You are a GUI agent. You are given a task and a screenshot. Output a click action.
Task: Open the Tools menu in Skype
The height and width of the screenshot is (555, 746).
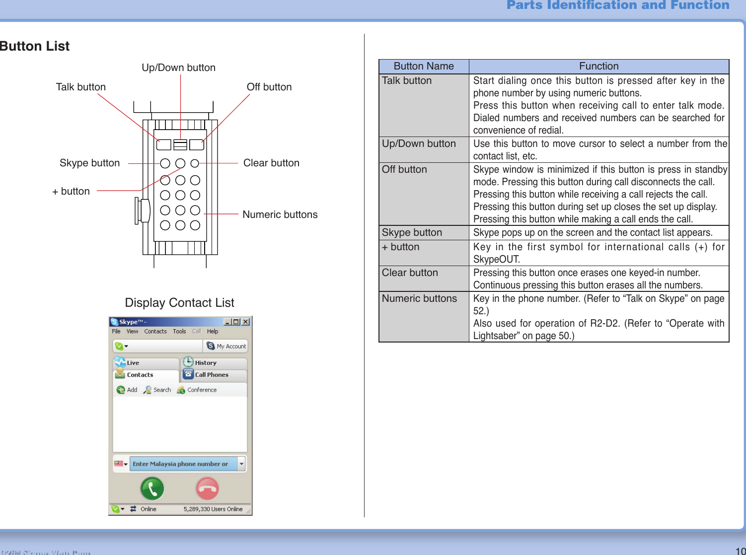179,331
